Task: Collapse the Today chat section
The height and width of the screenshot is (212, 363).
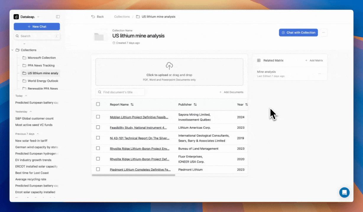Action: point(26,96)
